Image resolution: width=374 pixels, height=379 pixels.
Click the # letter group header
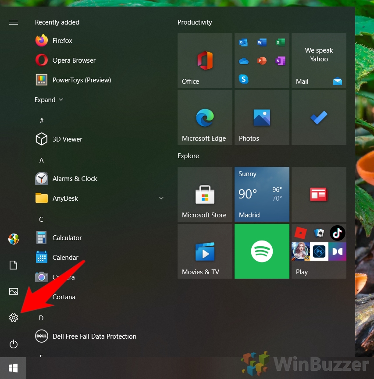42,120
